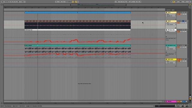Add BASS automation lane plus button
The image size is (192, 108).
(x=175, y=28)
